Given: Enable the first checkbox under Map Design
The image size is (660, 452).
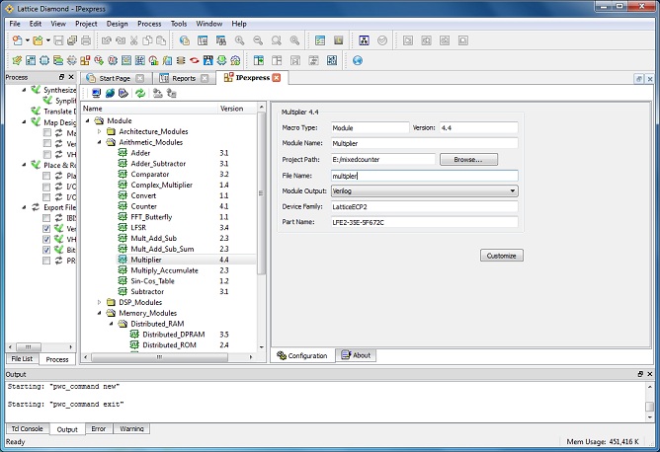Looking at the screenshot, I should (x=47, y=132).
